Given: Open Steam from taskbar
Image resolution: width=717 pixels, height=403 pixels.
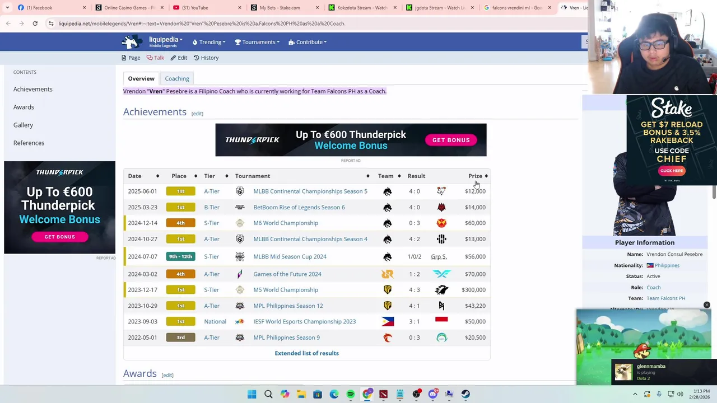Looking at the screenshot, I should point(465,394).
